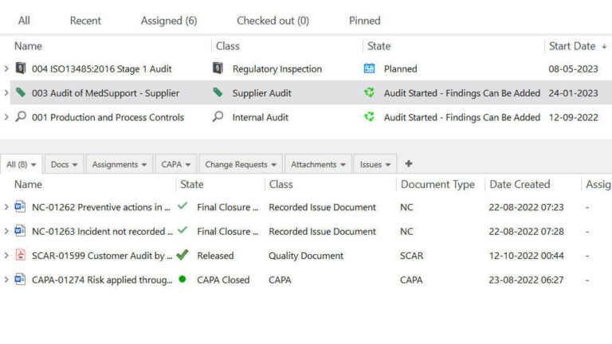This screenshot has height=344, width=612.
Task: Click the Word document icon for NC-01262
Action: point(21,207)
